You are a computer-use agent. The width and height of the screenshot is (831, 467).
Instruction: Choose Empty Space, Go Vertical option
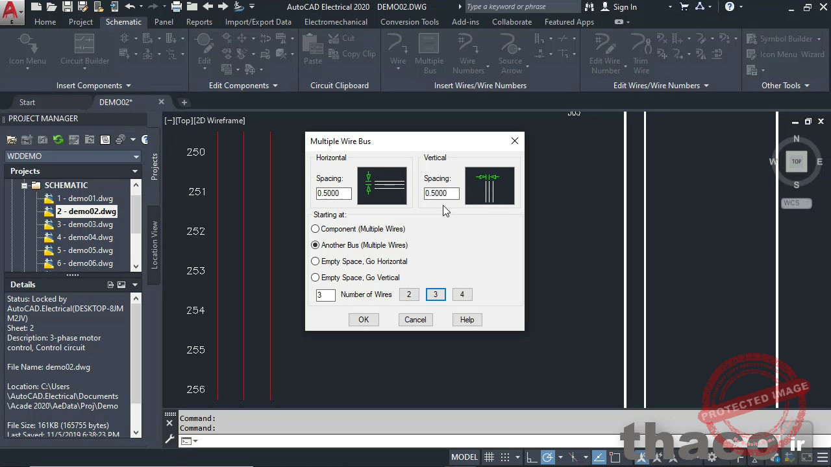(x=316, y=278)
